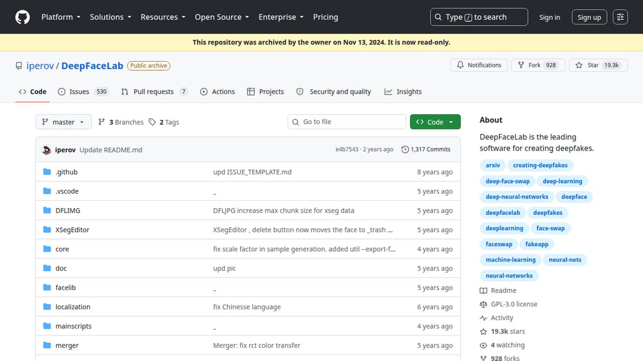Open the iperov owner profile link
This screenshot has height=361, width=643.
pyautogui.click(x=41, y=66)
